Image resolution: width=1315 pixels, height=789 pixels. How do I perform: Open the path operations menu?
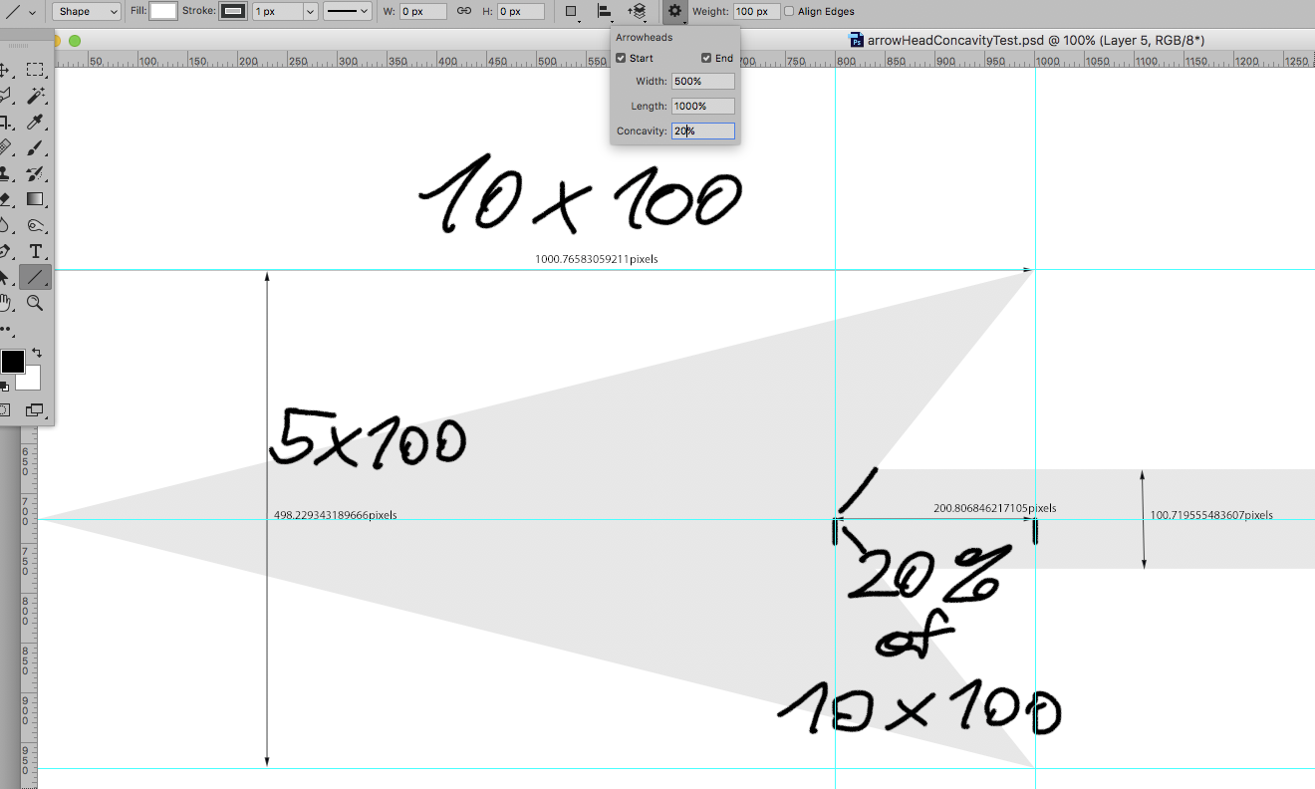[572, 11]
